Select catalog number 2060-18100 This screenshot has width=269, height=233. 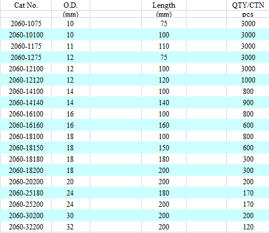[x=26, y=137]
